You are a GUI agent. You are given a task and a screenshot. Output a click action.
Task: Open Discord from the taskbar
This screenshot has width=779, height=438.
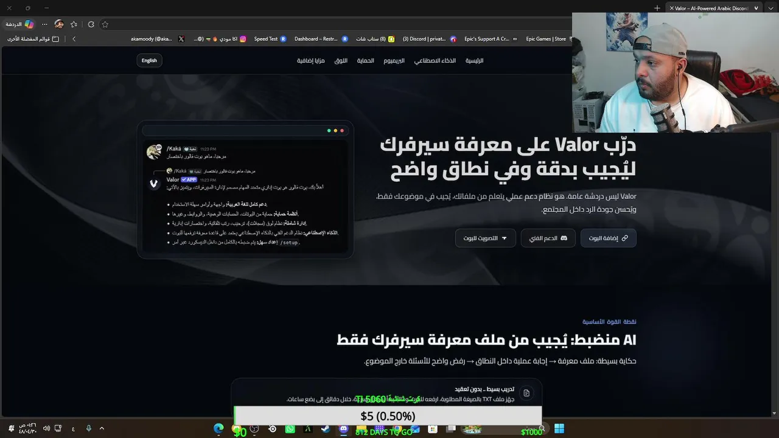click(x=344, y=429)
